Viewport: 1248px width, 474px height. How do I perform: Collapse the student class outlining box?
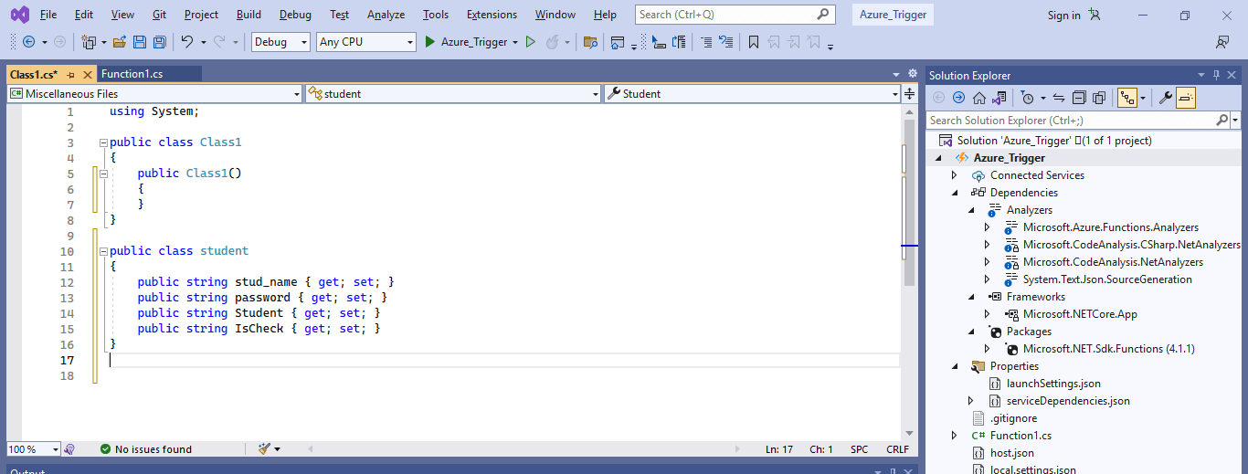coord(103,251)
